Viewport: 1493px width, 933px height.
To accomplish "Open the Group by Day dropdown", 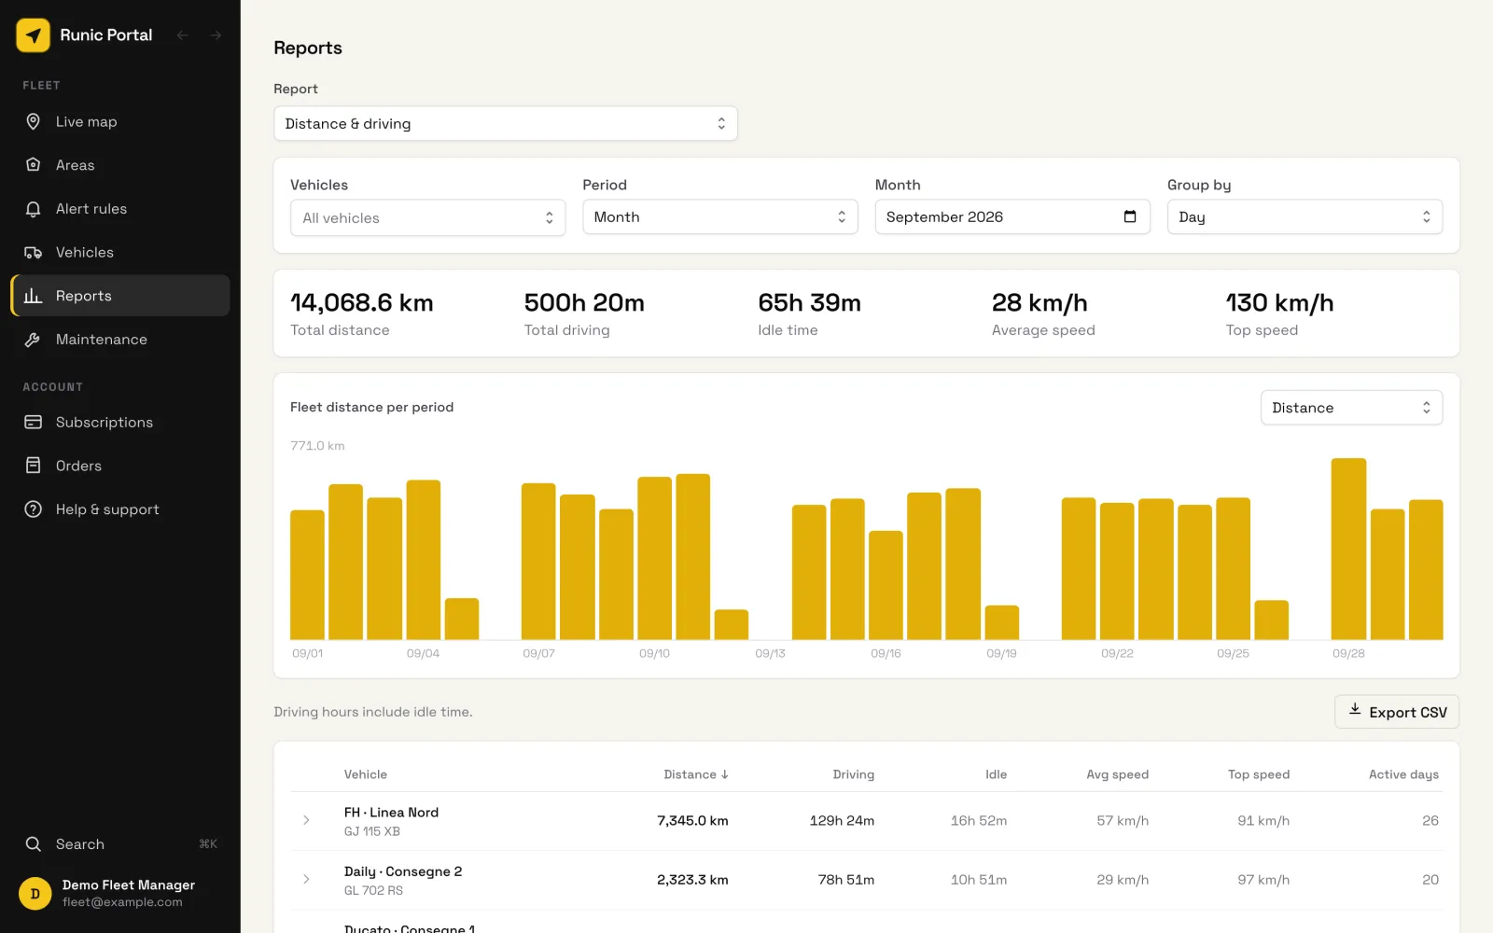I will 1305,216.
